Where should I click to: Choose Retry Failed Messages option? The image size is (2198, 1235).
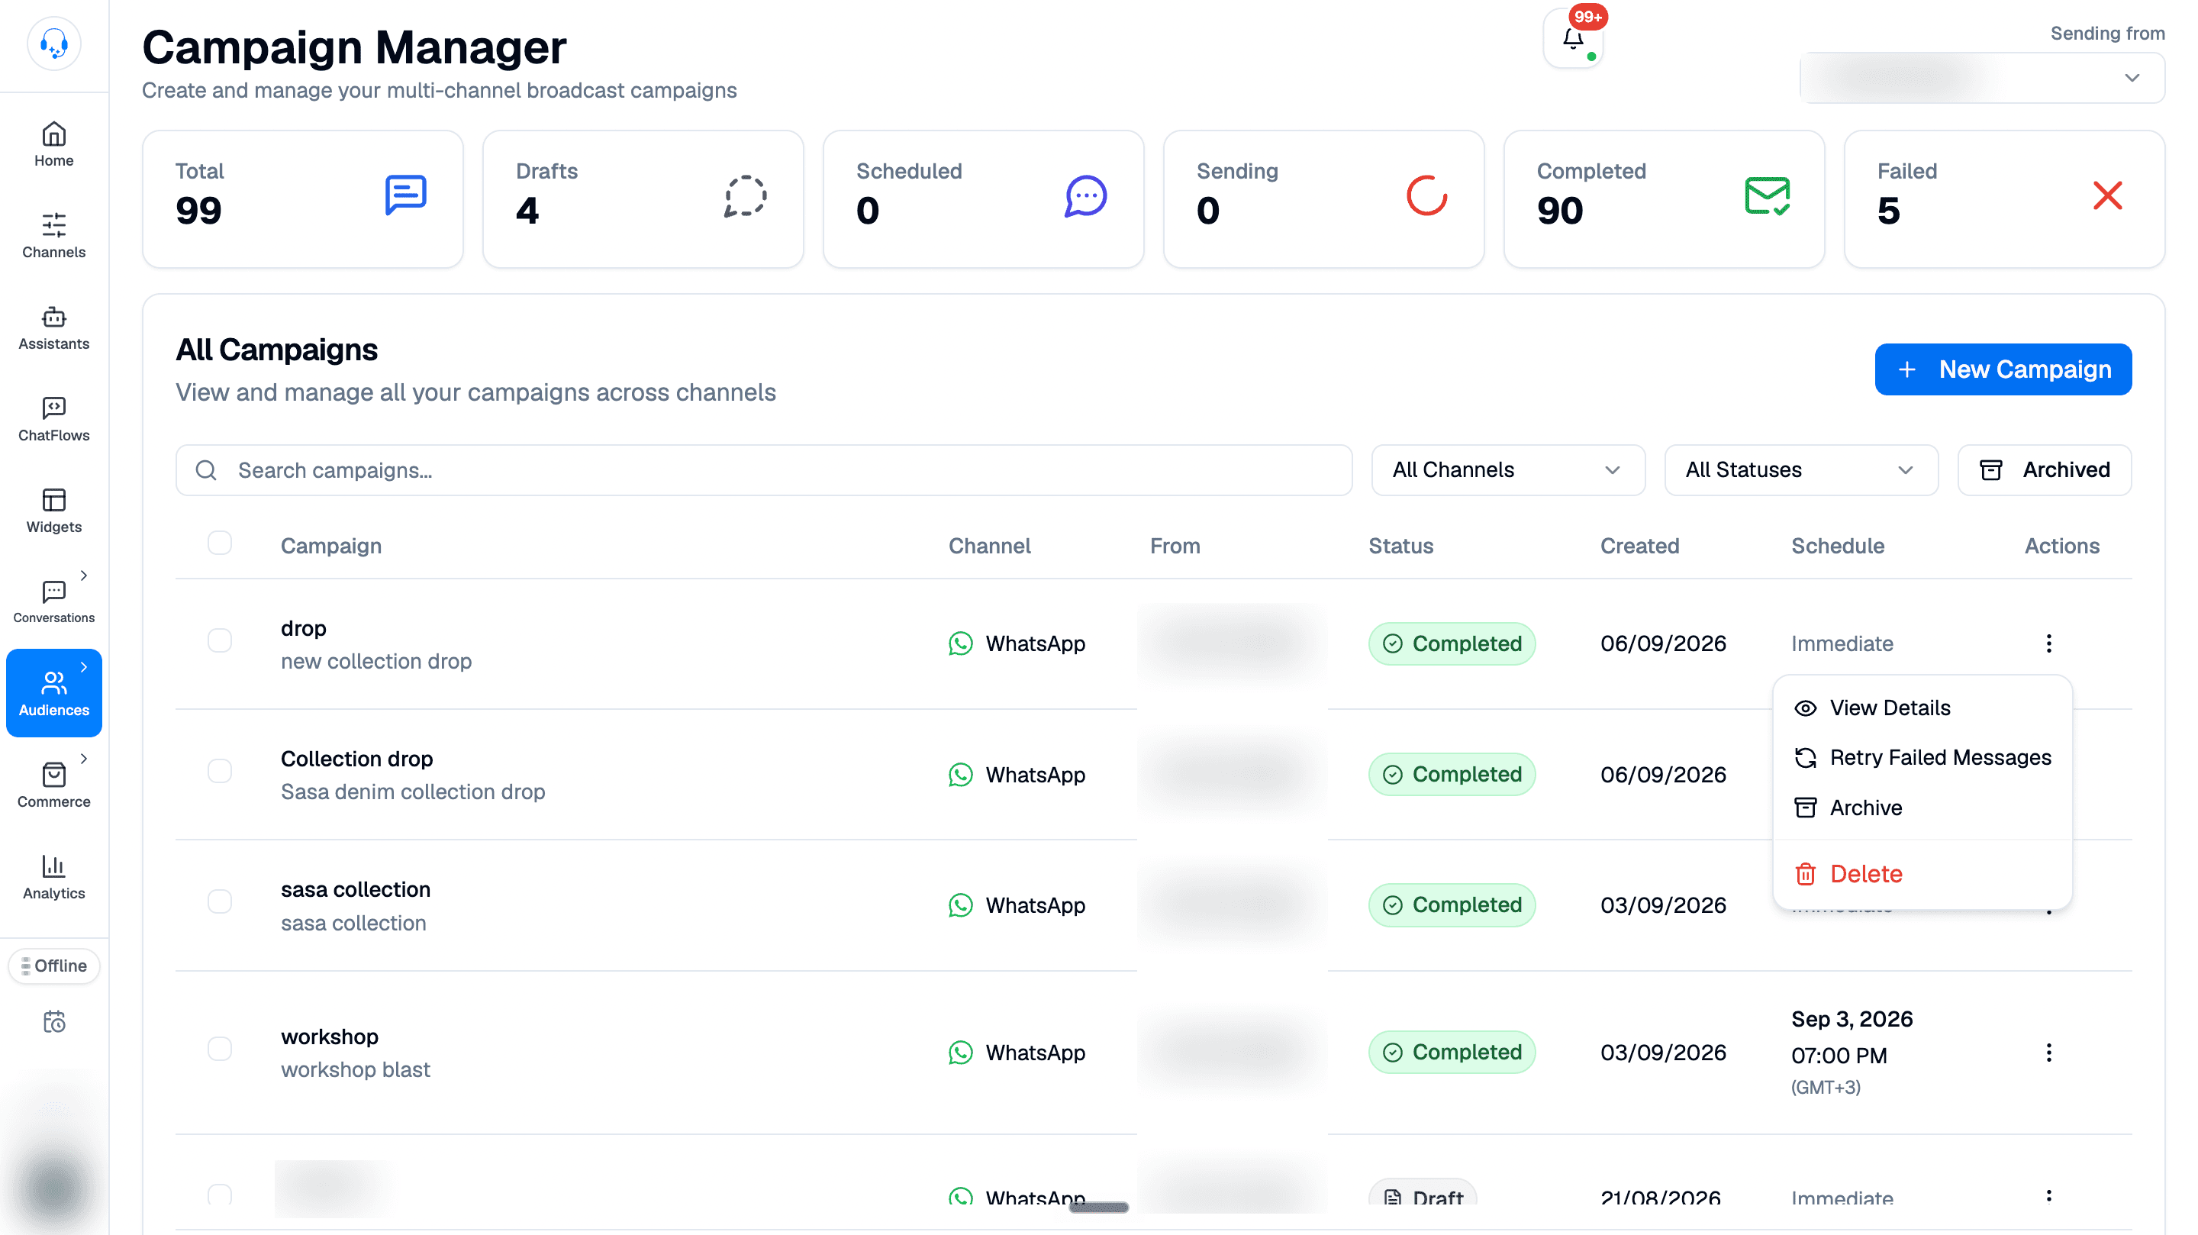coord(1922,758)
